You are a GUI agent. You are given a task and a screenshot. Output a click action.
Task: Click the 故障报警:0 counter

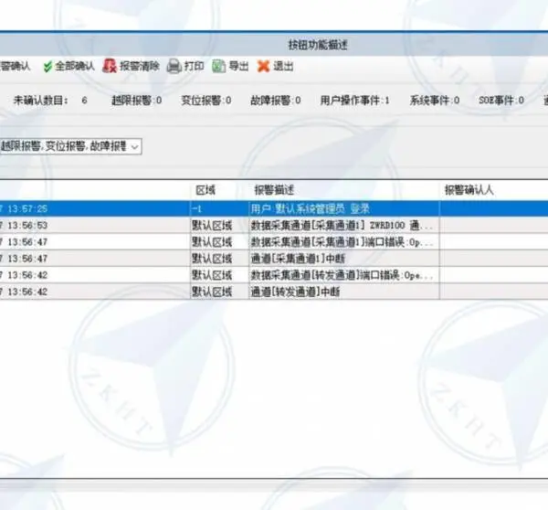(x=276, y=101)
